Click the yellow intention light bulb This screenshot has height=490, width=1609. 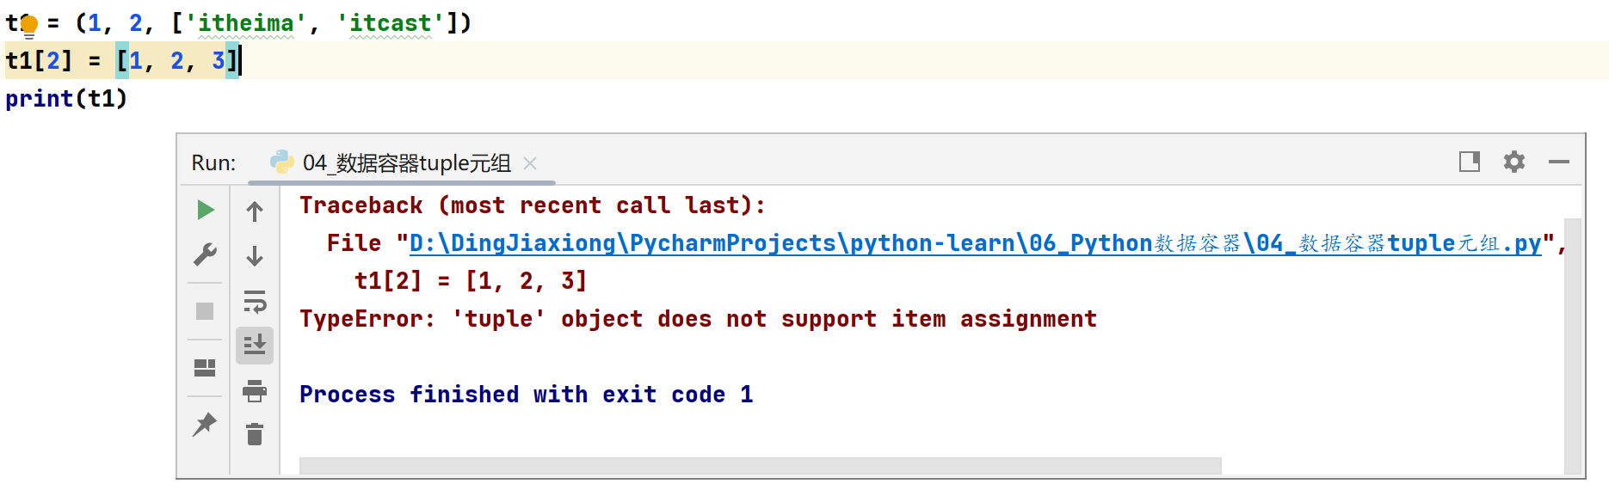click(29, 25)
